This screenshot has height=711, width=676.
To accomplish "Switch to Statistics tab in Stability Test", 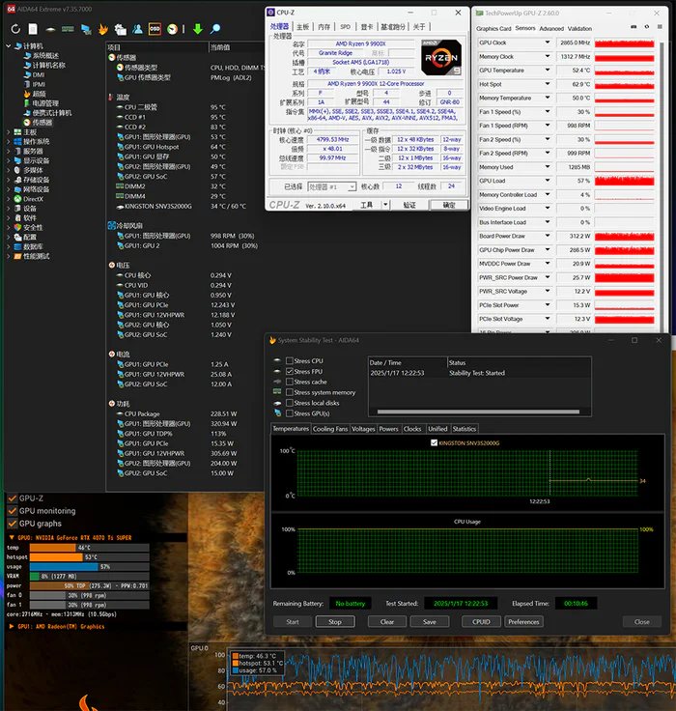I will point(465,429).
